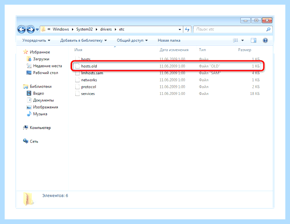This screenshot has height=224, width=290.
Task: Click the search magnifier icon
Action: 268,29
